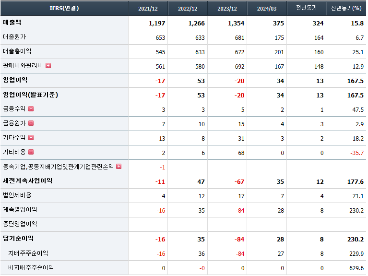This screenshot has width=368, height=276.
Task: Click 판매비와관리비 value 692 for 2023/12
Action: click(x=239, y=67)
